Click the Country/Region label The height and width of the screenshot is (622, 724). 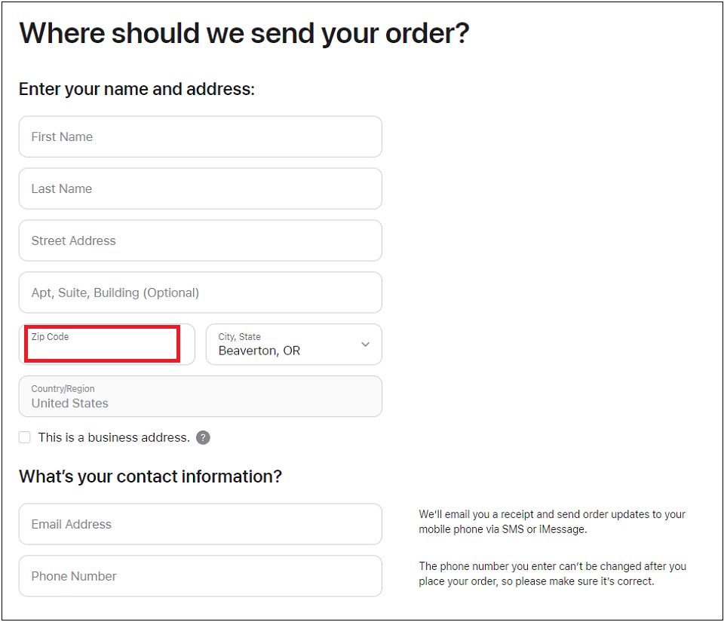(63, 389)
